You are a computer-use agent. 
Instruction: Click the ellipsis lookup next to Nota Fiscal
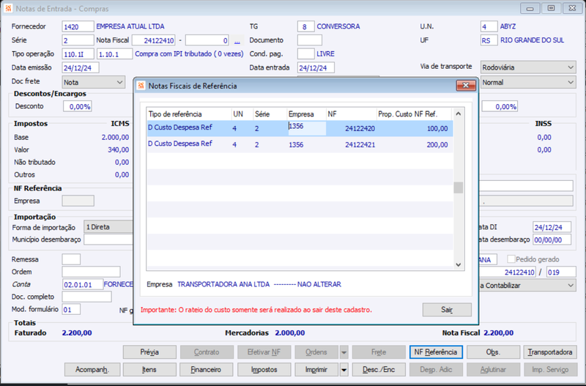[x=237, y=40]
